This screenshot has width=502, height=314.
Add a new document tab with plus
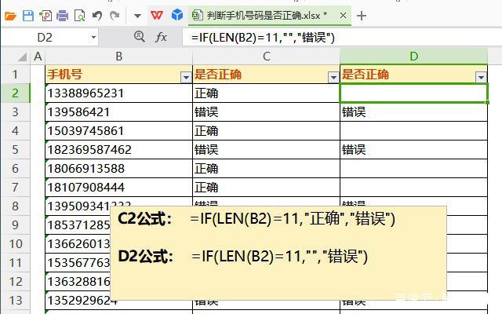(362, 16)
